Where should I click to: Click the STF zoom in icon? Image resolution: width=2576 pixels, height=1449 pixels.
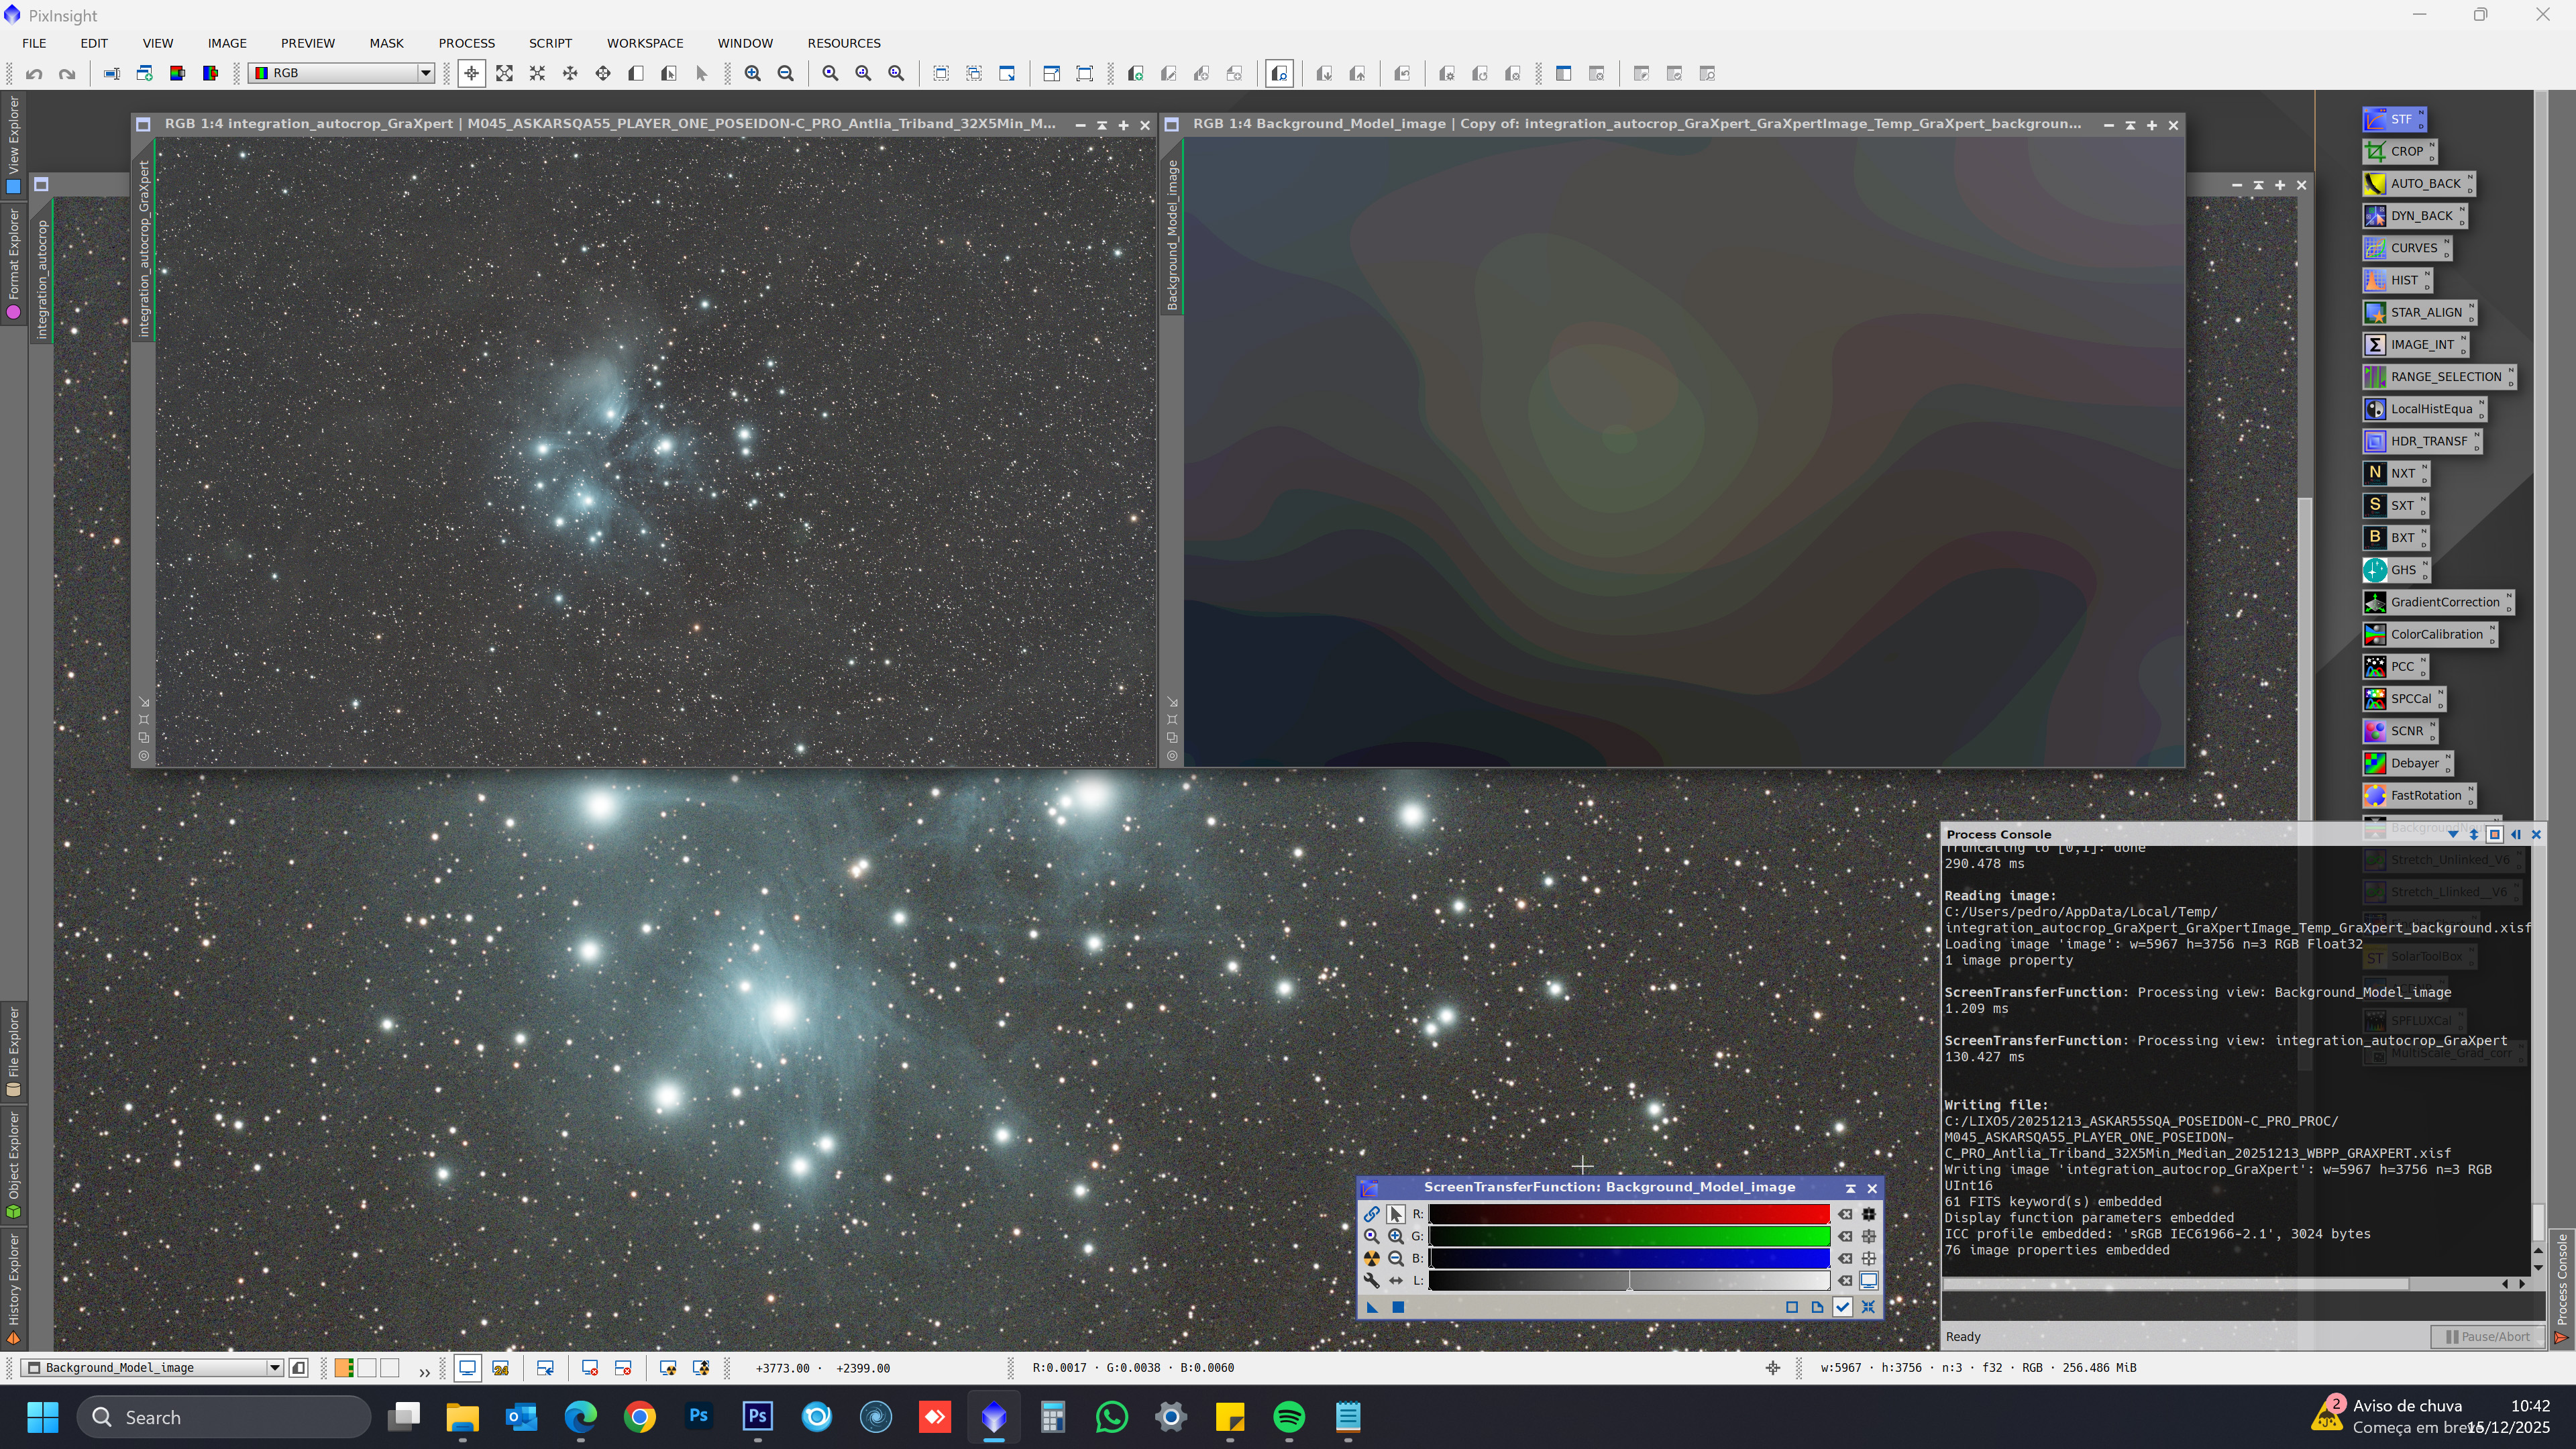(1395, 1236)
